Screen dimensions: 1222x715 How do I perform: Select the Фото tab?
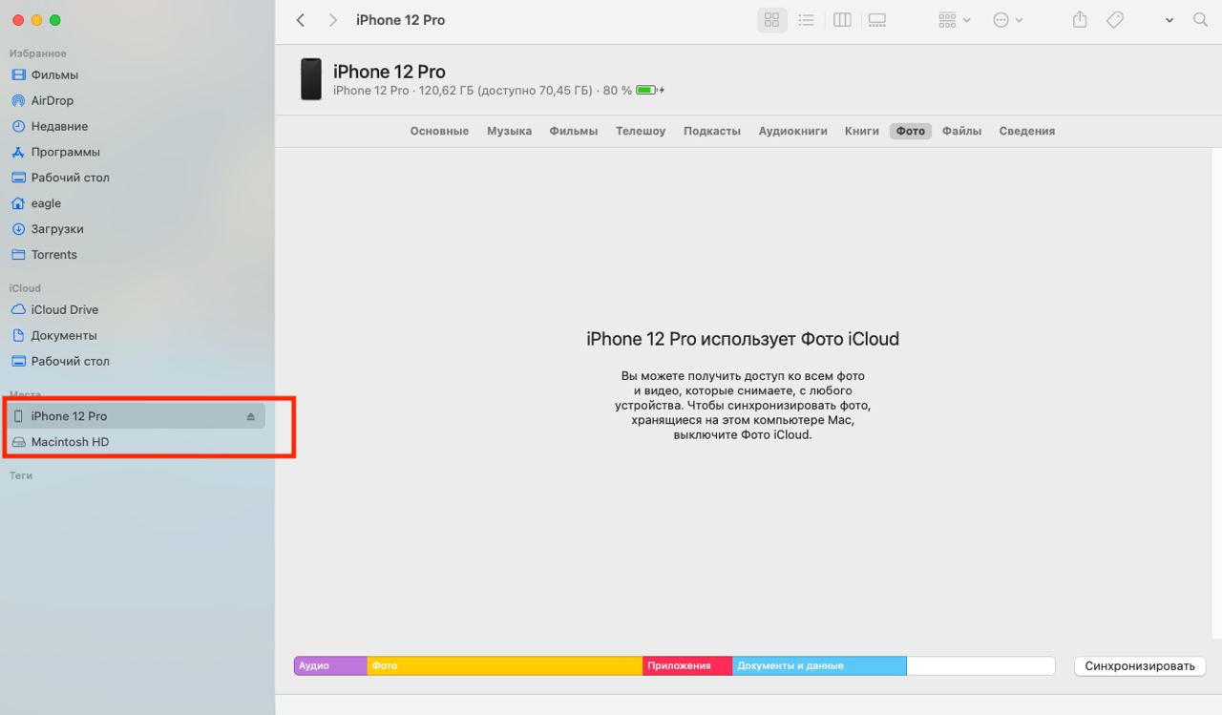[x=911, y=131]
